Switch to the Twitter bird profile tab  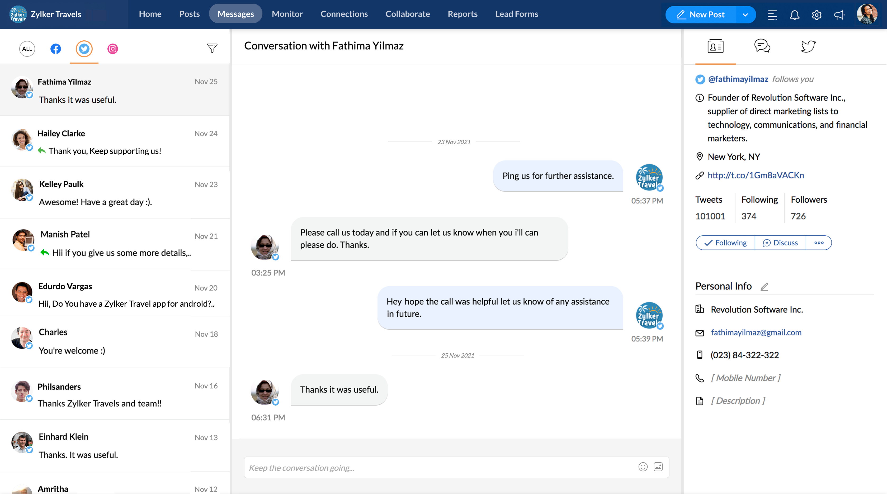[x=808, y=46]
